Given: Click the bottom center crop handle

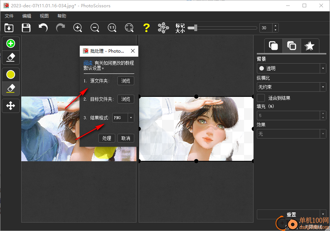Looking at the screenshot, I should click(x=196, y=161).
